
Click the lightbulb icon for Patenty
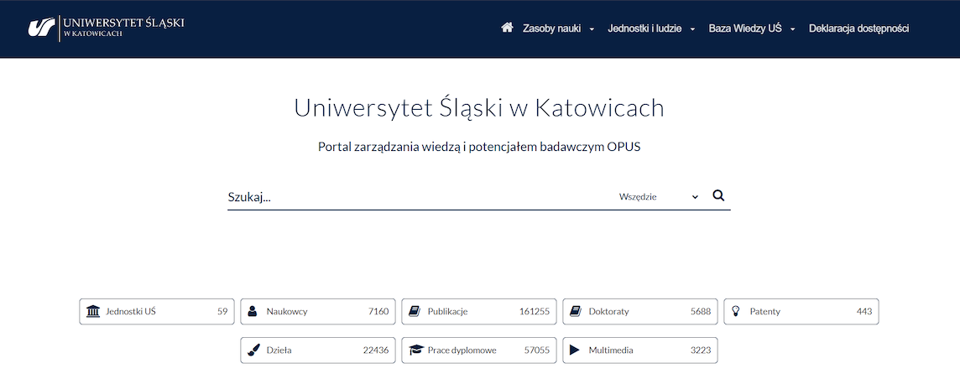736,311
